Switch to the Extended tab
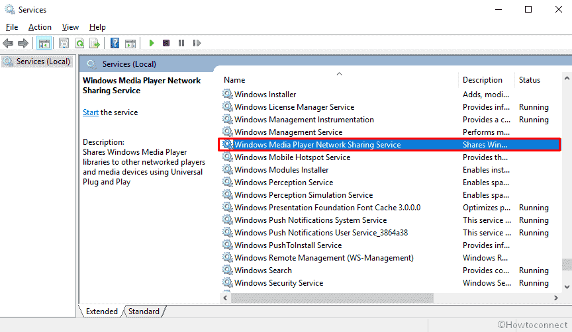This screenshot has height=332, width=572. (x=101, y=311)
